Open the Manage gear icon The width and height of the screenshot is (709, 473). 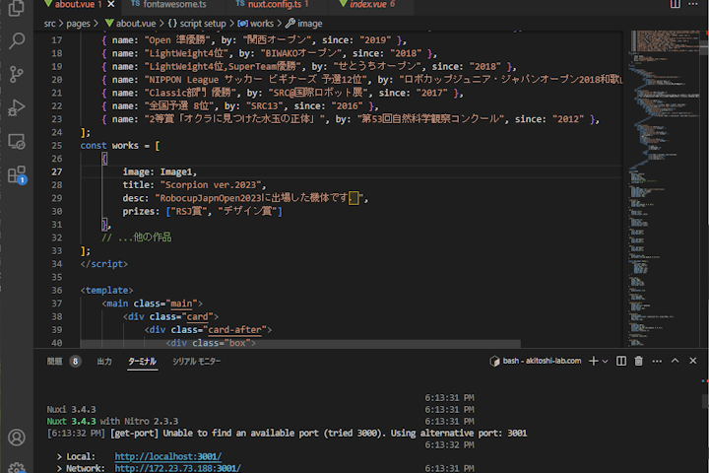click(17, 467)
